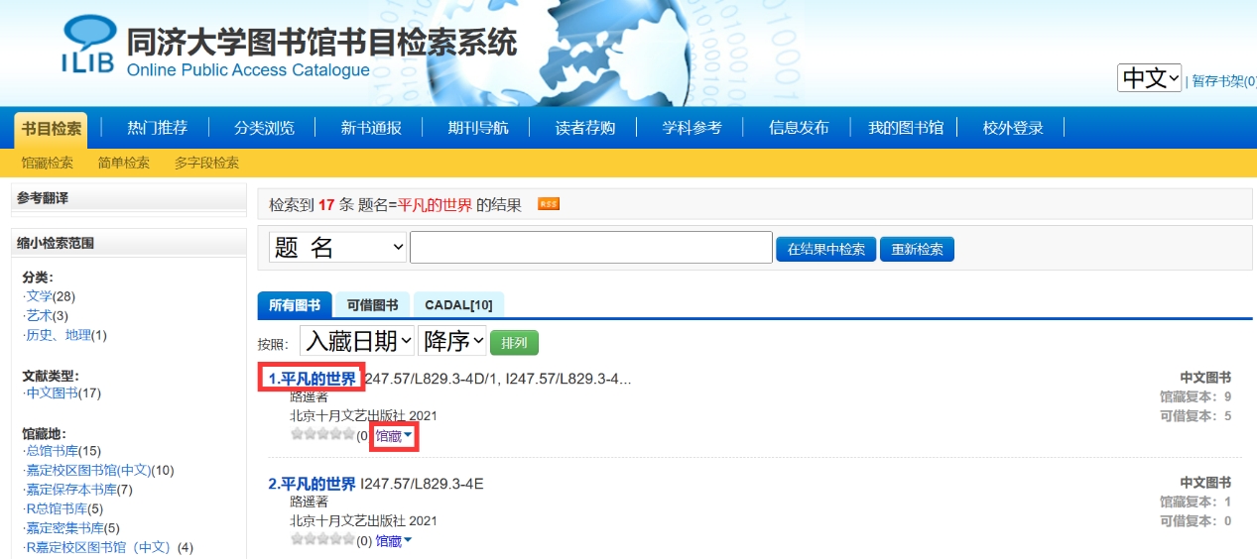Filter by 历史、地理 category
The height and width of the screenshot is (559, 1257).
(x=58, y=335)
